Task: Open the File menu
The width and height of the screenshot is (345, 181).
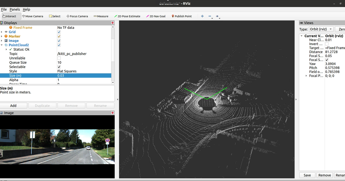Action: (x=4, y=9)
